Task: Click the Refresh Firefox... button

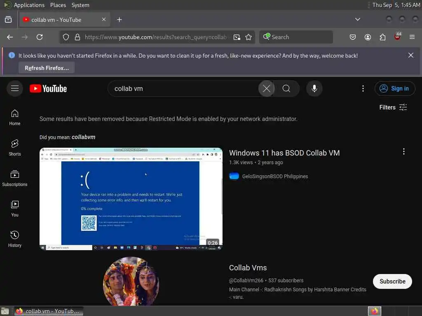Action: 47,68
